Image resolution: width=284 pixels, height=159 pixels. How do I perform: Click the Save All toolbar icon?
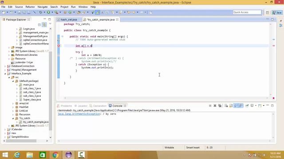(24, 12)
